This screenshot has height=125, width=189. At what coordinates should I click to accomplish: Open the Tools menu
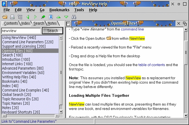coord(79,10)
